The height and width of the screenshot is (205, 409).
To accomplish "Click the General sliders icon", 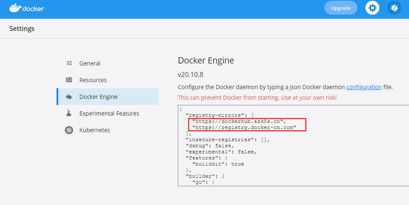I will pos(69,63).
